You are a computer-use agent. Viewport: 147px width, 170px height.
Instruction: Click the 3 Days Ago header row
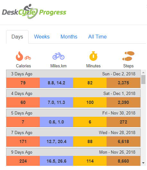pyautogui.click(x=73, y=74)
